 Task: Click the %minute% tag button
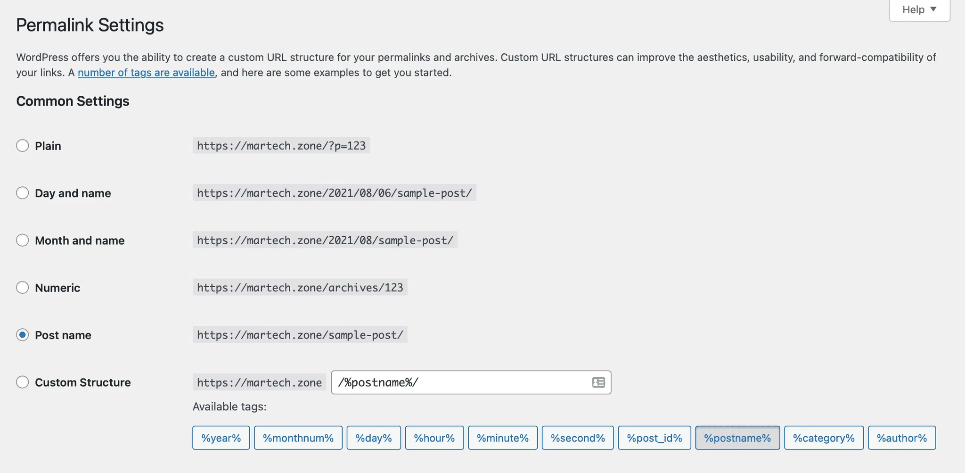click(x=502, y=438)
